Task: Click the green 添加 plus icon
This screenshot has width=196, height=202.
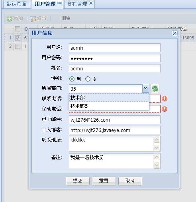Action: 10,19
